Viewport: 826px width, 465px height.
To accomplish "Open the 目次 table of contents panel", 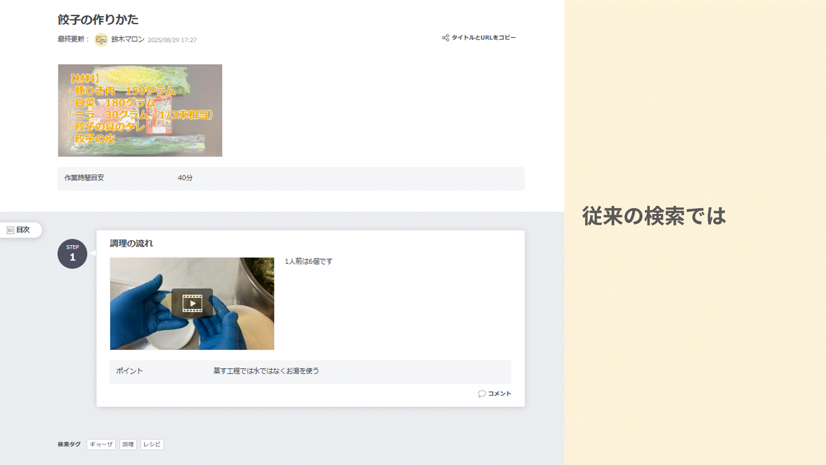I will click(20, 229).
